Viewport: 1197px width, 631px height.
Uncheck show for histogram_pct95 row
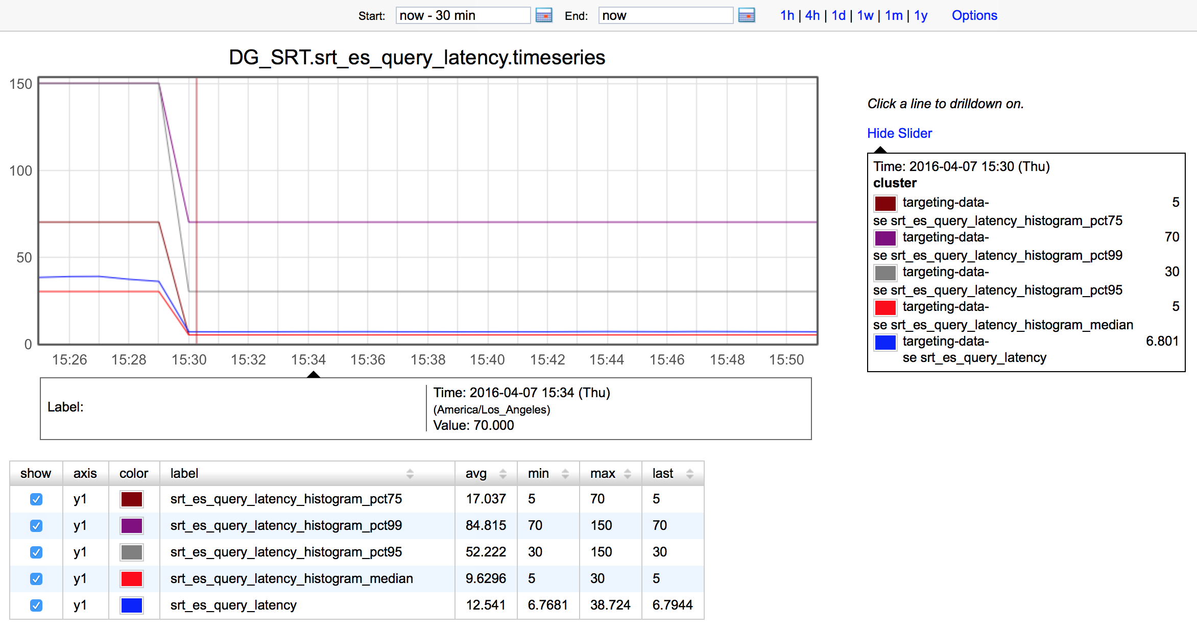pyautogui.click(x=36, y=552)
